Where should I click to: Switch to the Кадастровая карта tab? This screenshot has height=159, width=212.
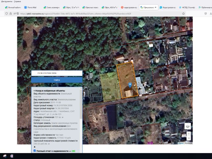(168, 7)
